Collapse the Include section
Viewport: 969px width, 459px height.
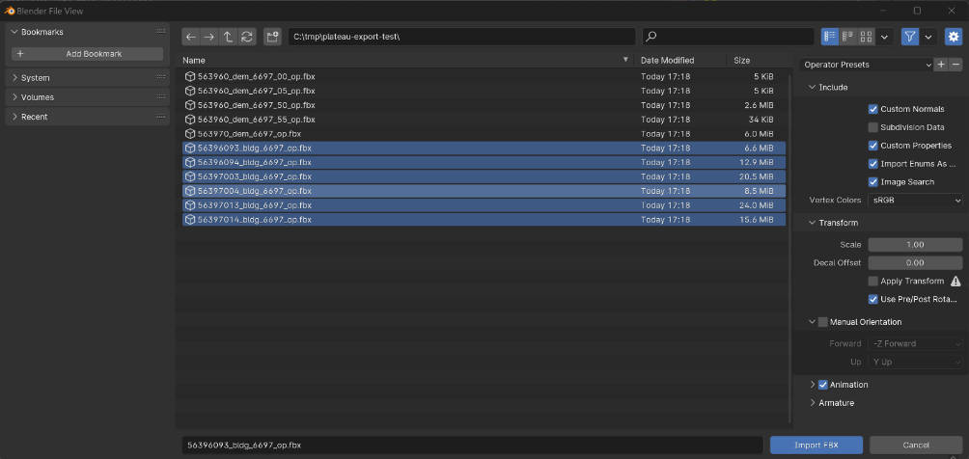[x=812, y=88]
